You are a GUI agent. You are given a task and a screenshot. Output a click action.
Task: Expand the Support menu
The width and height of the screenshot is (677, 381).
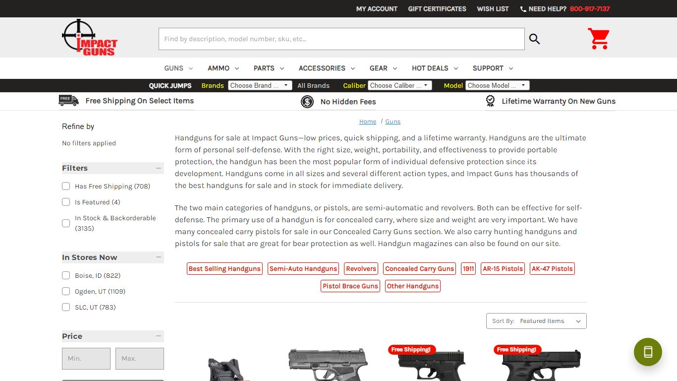click(x=493, y=68)
